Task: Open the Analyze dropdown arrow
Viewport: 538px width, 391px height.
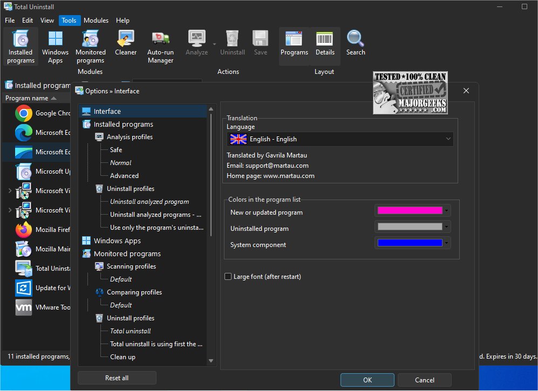Action: tap(214, 44)
